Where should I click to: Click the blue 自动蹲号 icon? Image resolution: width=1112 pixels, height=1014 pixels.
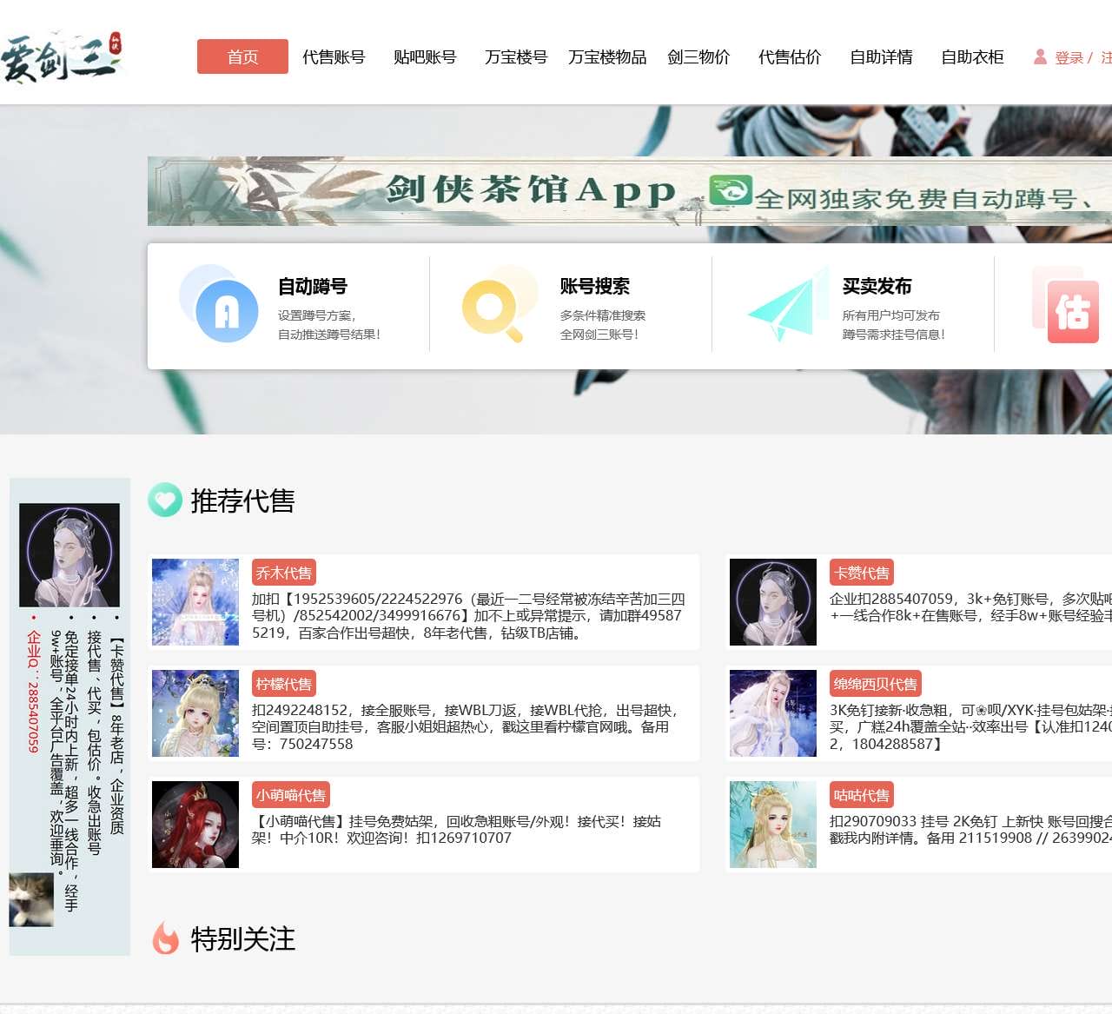click(219, 303)
